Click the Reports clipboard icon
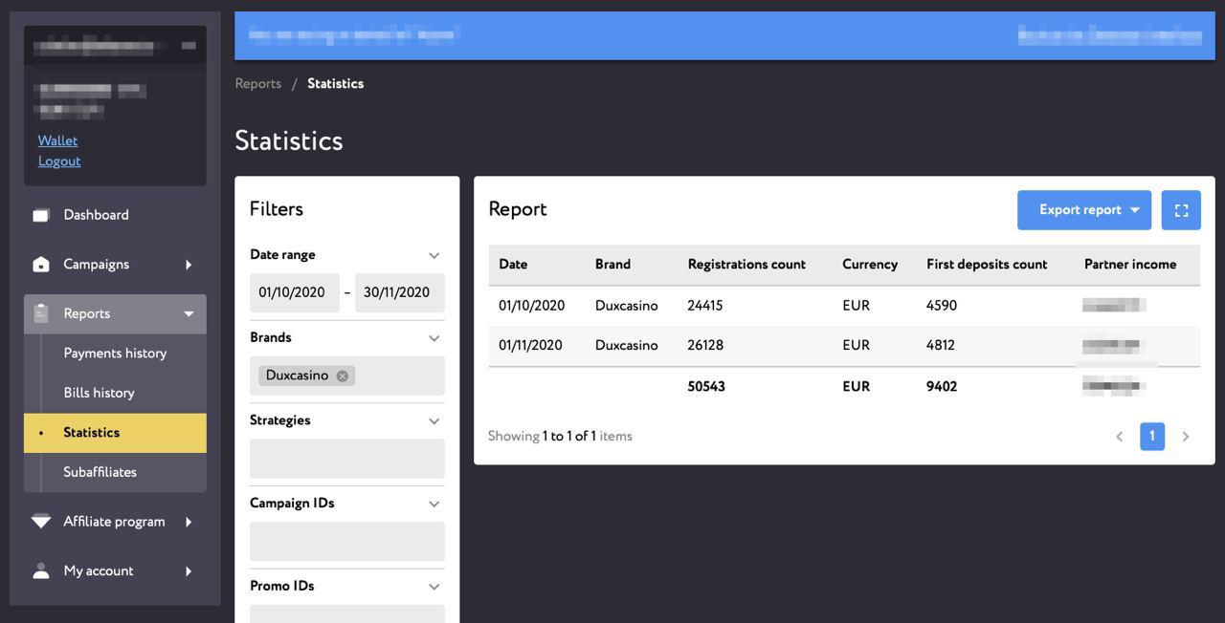The height and width of the screenshot is (623, 1225). (40, 313)
